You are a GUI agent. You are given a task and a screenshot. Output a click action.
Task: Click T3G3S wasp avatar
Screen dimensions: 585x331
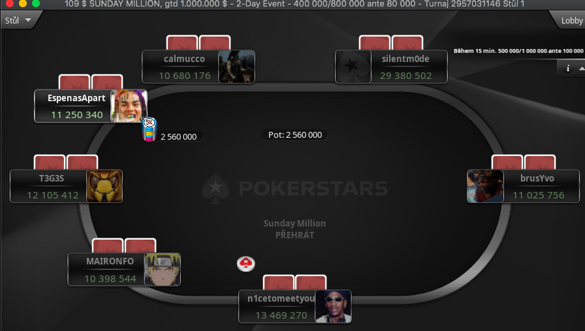point(104,186)
